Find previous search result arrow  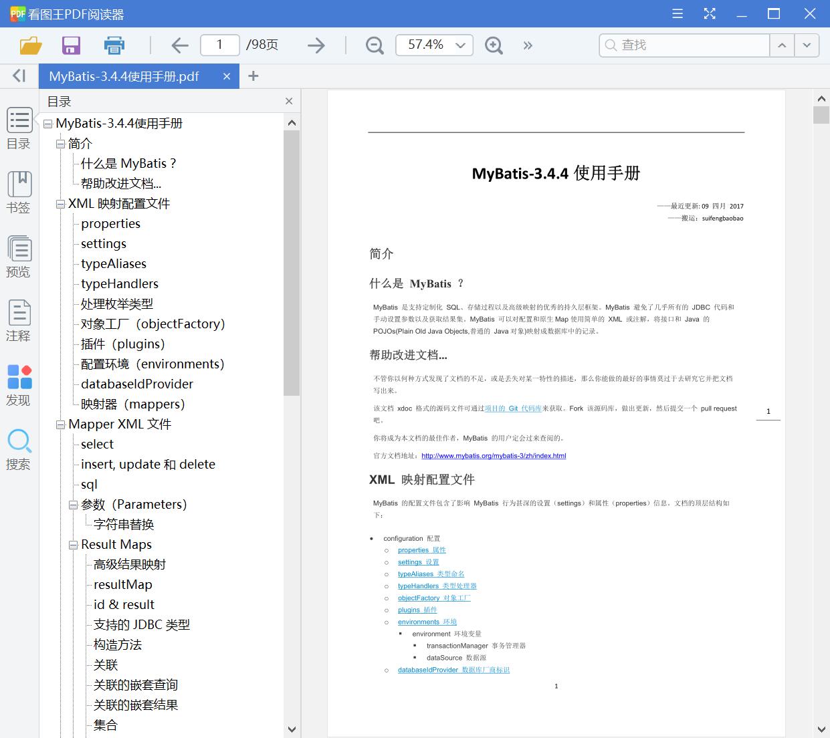[x=781, y=45]
